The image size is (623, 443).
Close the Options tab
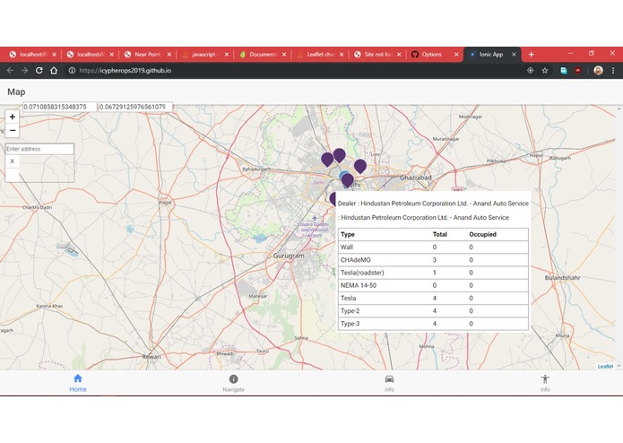(x=456, y=55)
